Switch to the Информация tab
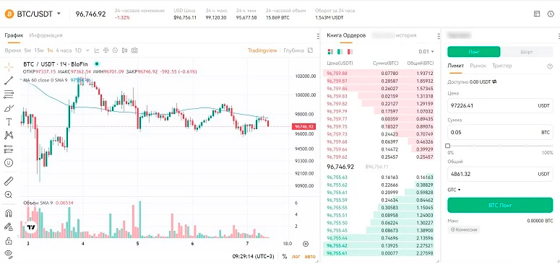This screenshot has width=560, height=264. tap(46, 35)
